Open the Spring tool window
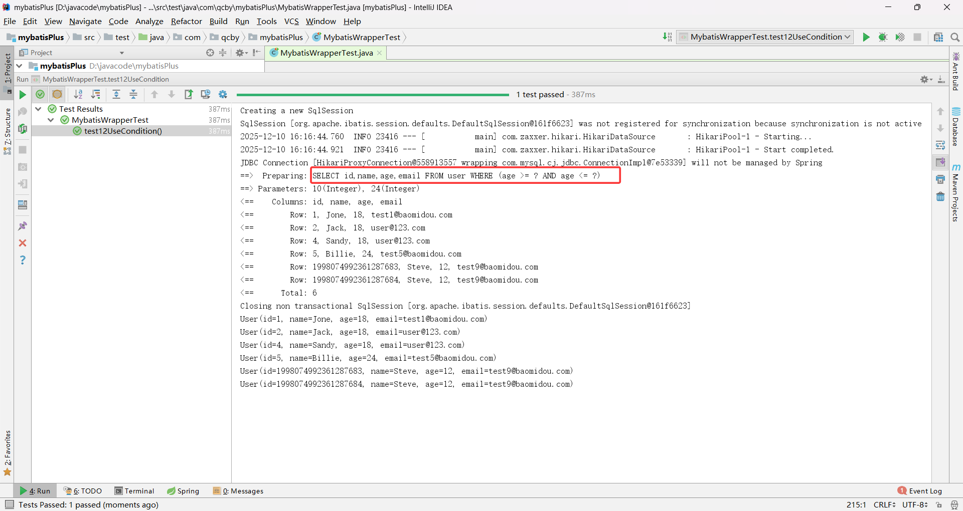The image size is (963, 511). click(183, 491)
